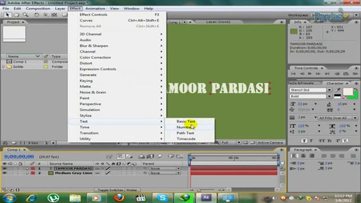The image size is (361, 203).
Task: Step to next frame in Time Controls
Action: 319,74
